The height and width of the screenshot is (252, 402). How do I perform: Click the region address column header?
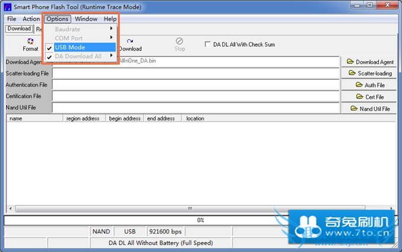[84, 119]
